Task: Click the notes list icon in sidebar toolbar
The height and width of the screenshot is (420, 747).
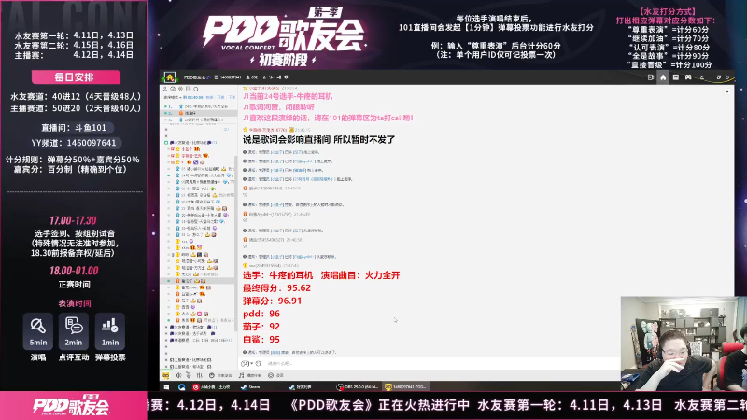Action: pyautogui.click(x=189, y=89)
